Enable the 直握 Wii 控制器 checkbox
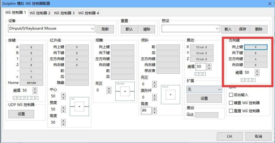 (x=231, y=111)
